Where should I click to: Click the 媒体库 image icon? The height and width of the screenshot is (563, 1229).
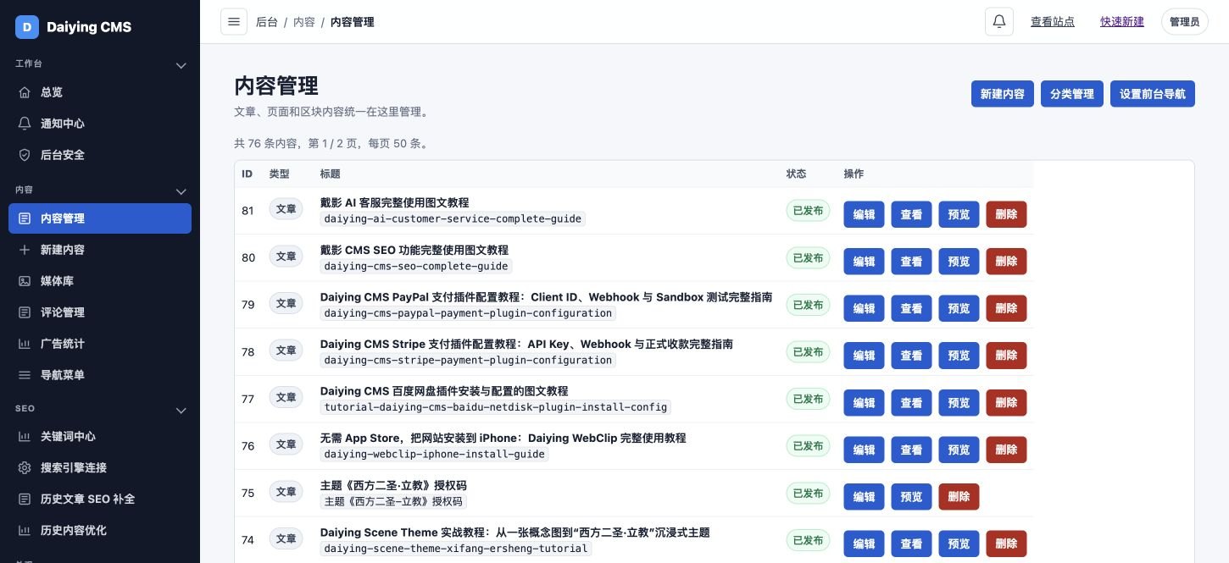[x=25, y=281]
